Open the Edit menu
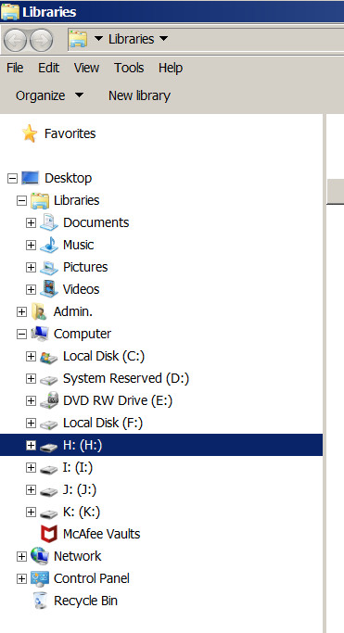The height and width of the screenshot is (633, 344). coord(49,68)
